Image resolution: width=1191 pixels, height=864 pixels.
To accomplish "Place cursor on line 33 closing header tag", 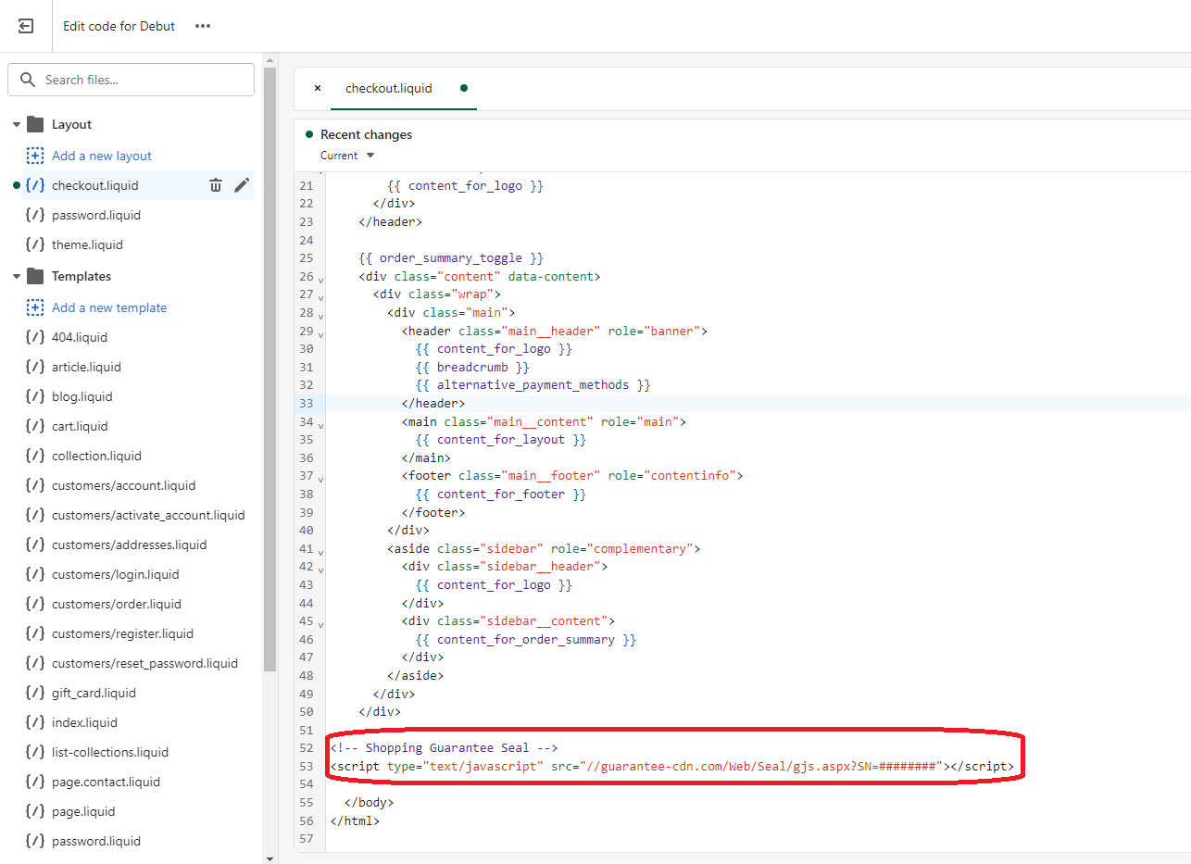I will click(433, 403).
